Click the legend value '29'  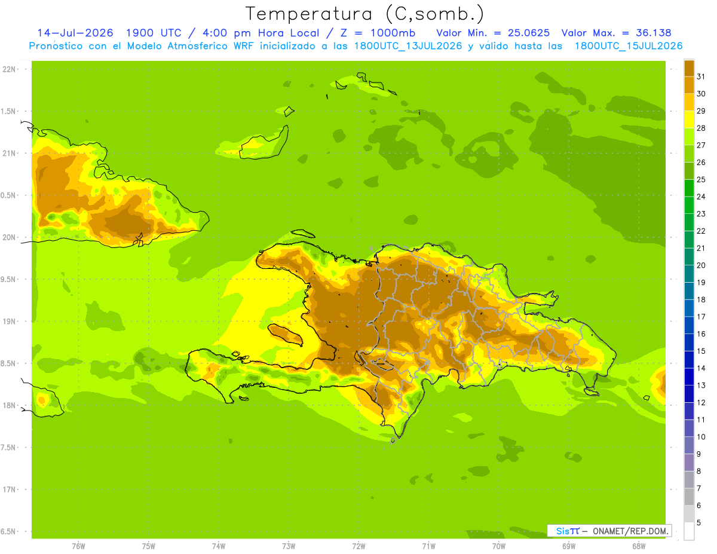point(701,111)
